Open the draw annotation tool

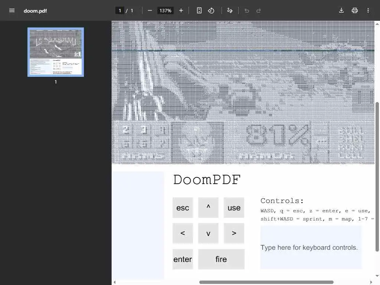point(230,10)
